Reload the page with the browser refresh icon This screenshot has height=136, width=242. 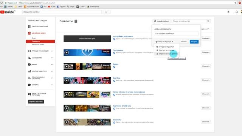pyautogui.click(x=2, y=3)
